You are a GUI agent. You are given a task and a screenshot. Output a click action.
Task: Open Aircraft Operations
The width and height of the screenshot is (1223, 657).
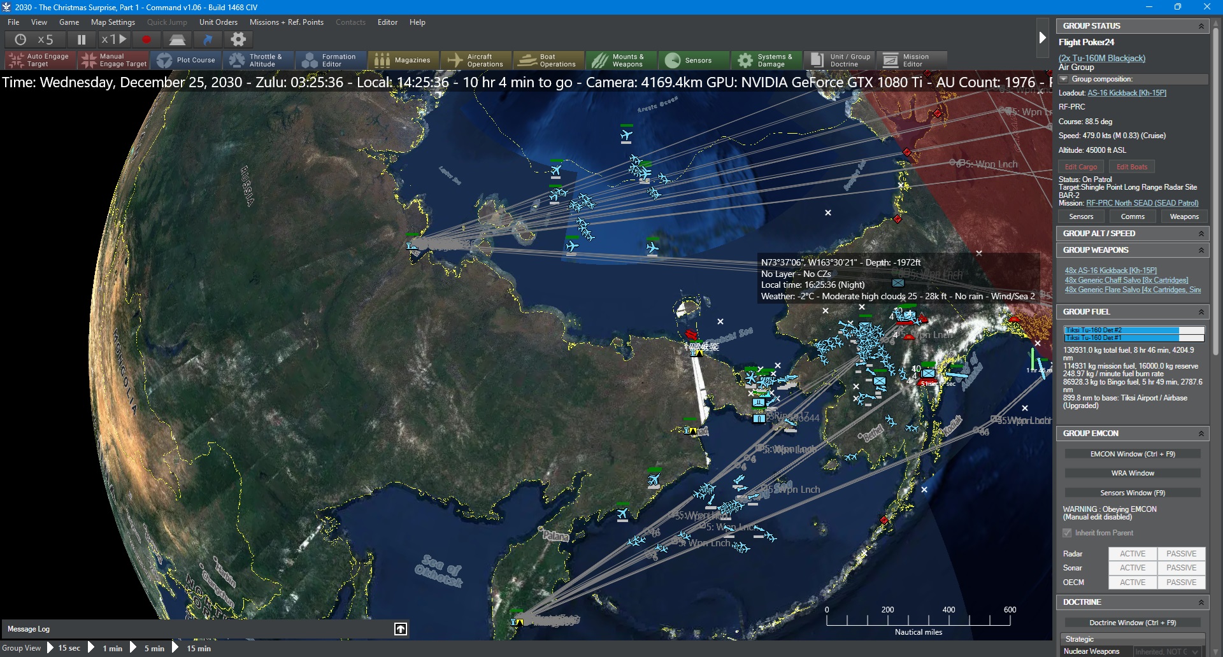point(476,60)
